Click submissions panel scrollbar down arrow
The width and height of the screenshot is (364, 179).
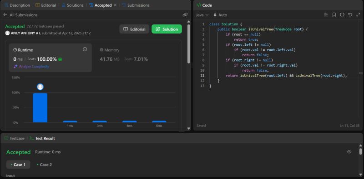pyautogui.click(x=188, y=129)
